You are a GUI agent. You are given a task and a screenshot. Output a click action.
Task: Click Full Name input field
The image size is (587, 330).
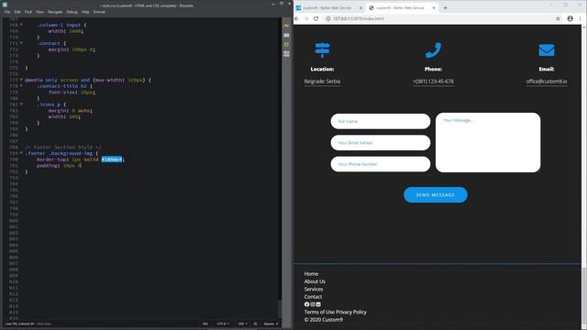click(381, 121)
